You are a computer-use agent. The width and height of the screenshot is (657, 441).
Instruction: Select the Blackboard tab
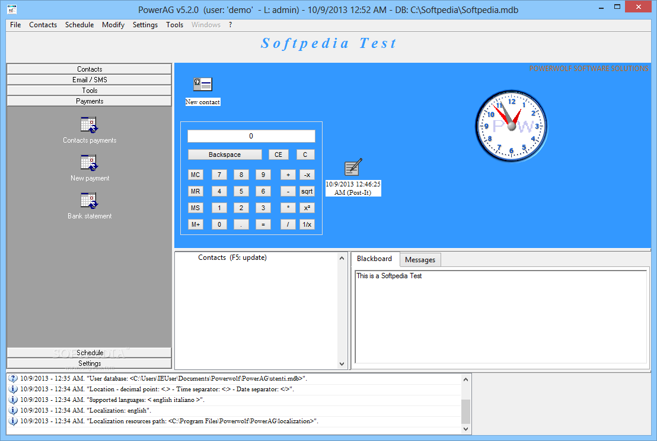coord(374,259)
